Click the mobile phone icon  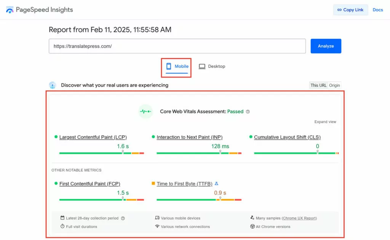(x=169, y=66)
